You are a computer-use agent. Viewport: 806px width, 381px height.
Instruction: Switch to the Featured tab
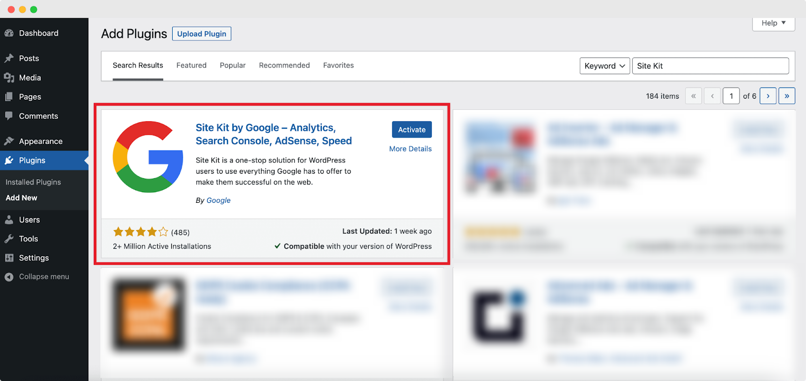click(x=191, y=65)
